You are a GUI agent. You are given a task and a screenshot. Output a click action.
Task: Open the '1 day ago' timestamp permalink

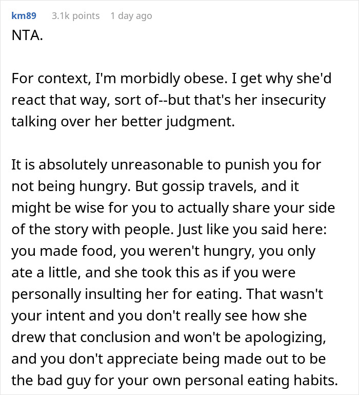coord(131,16)
